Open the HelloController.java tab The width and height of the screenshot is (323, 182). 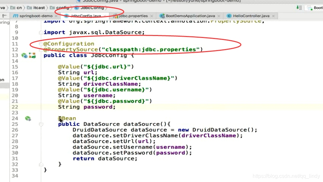click(x=251, y=16)
